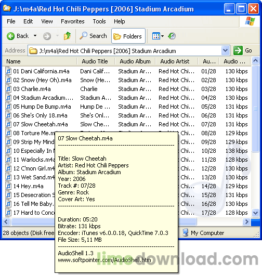Viewport: 262px width, 275px height.
Task: Select the 01 Dani California.m4a file icon
Action: pos(8,71)
